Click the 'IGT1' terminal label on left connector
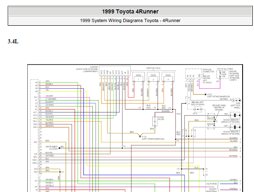 [35, 112]
